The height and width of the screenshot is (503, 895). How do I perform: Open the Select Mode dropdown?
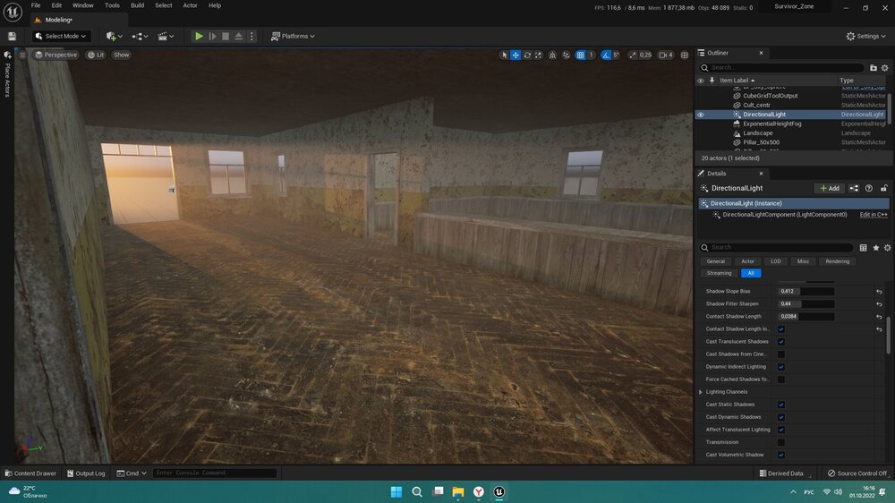tap(61, 36)
